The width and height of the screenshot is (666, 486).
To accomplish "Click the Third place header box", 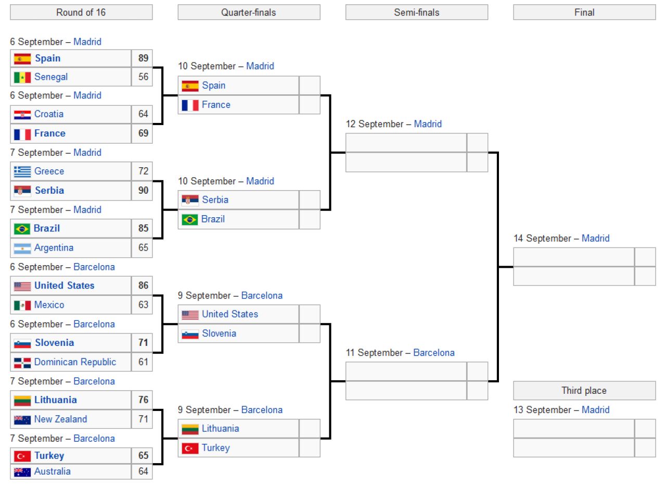I will pyautogui.click(x=584, y=391).
